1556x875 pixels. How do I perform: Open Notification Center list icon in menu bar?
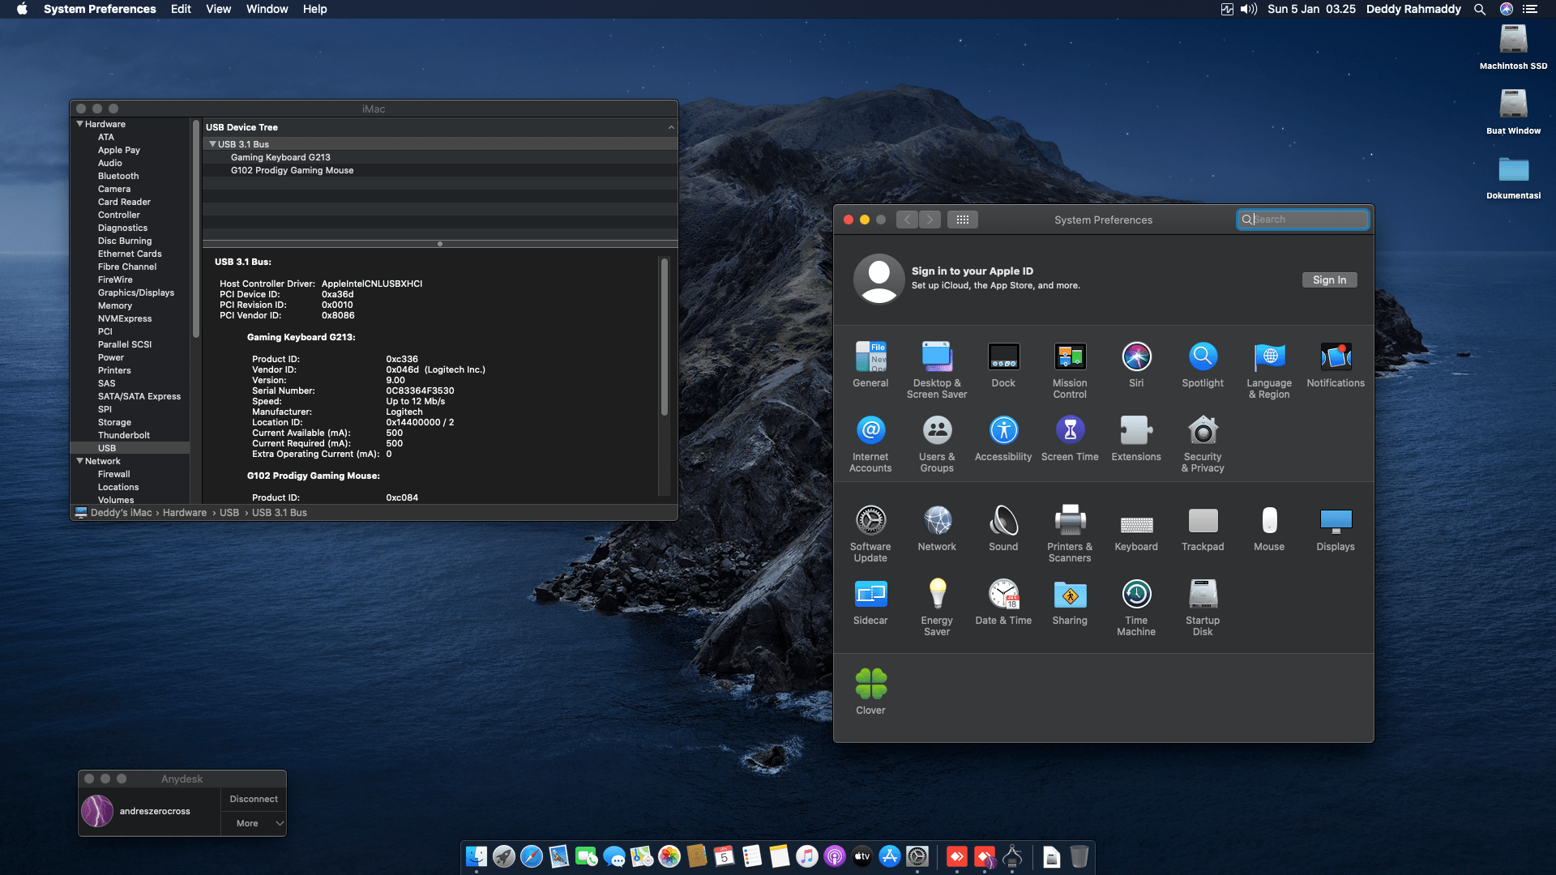tap(1530, 9)
